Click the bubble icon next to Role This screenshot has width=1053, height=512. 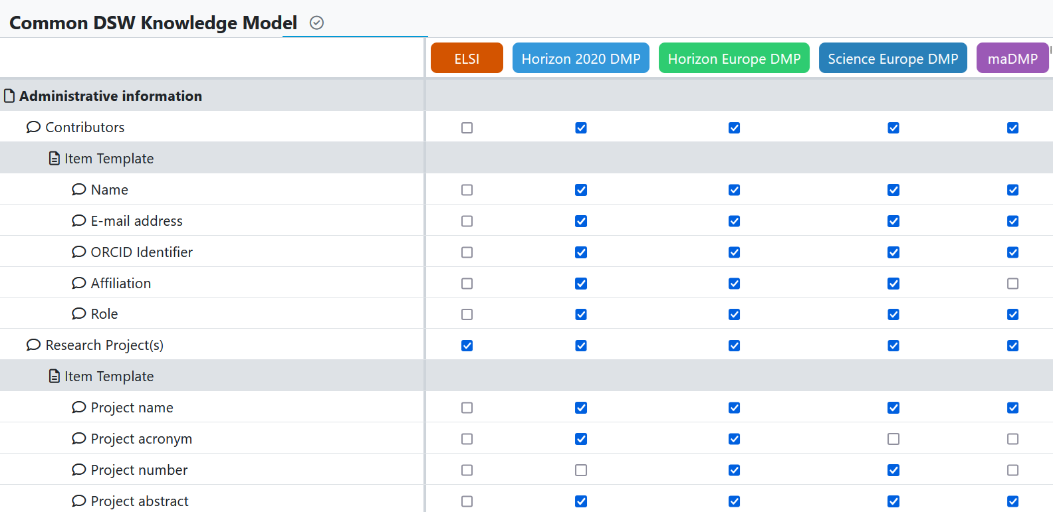tap(79, 313)
